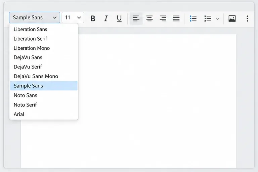The height and width of the screenshot is (172, 258).
Task: Select highlighted Sample Sans option
Action: (x=44, y=86)
